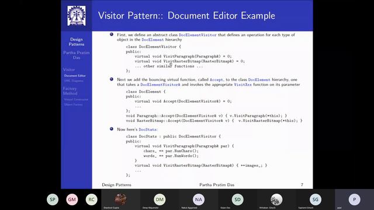374x210 pixels.
Task: Click the institute logo on the slide
Action: click(x=77, y=16)
